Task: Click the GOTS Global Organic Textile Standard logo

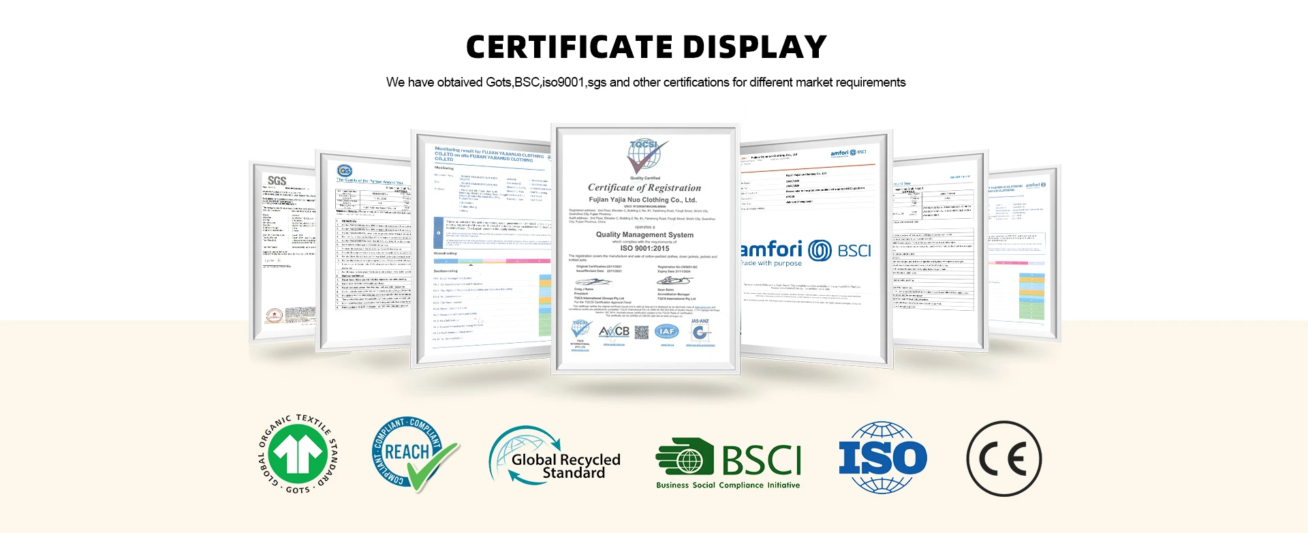Action: pyautogui.click(x=298, y=453)
